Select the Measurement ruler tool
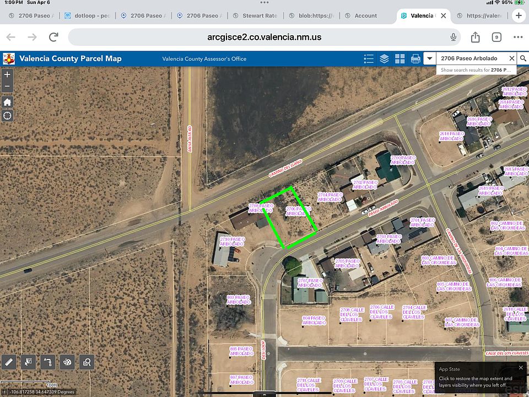 [9, 362]
